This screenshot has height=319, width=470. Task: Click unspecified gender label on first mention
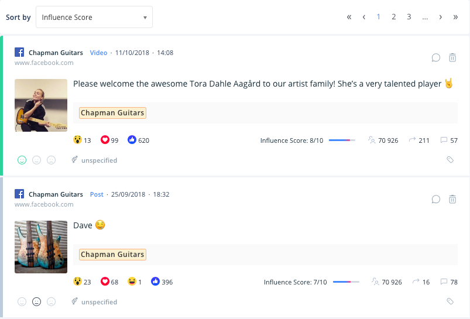99,160
